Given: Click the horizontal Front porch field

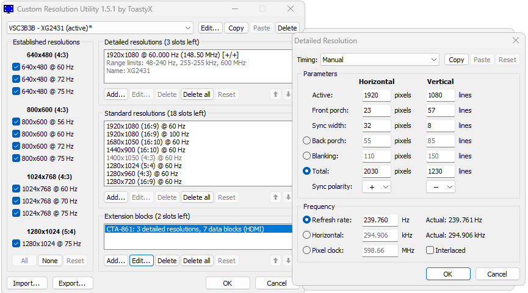Looking at the screenshot, I should [376, 110].
